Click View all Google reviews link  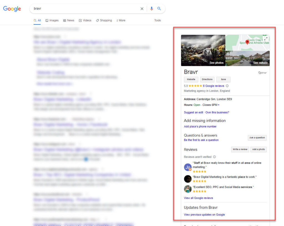[199, 198]
